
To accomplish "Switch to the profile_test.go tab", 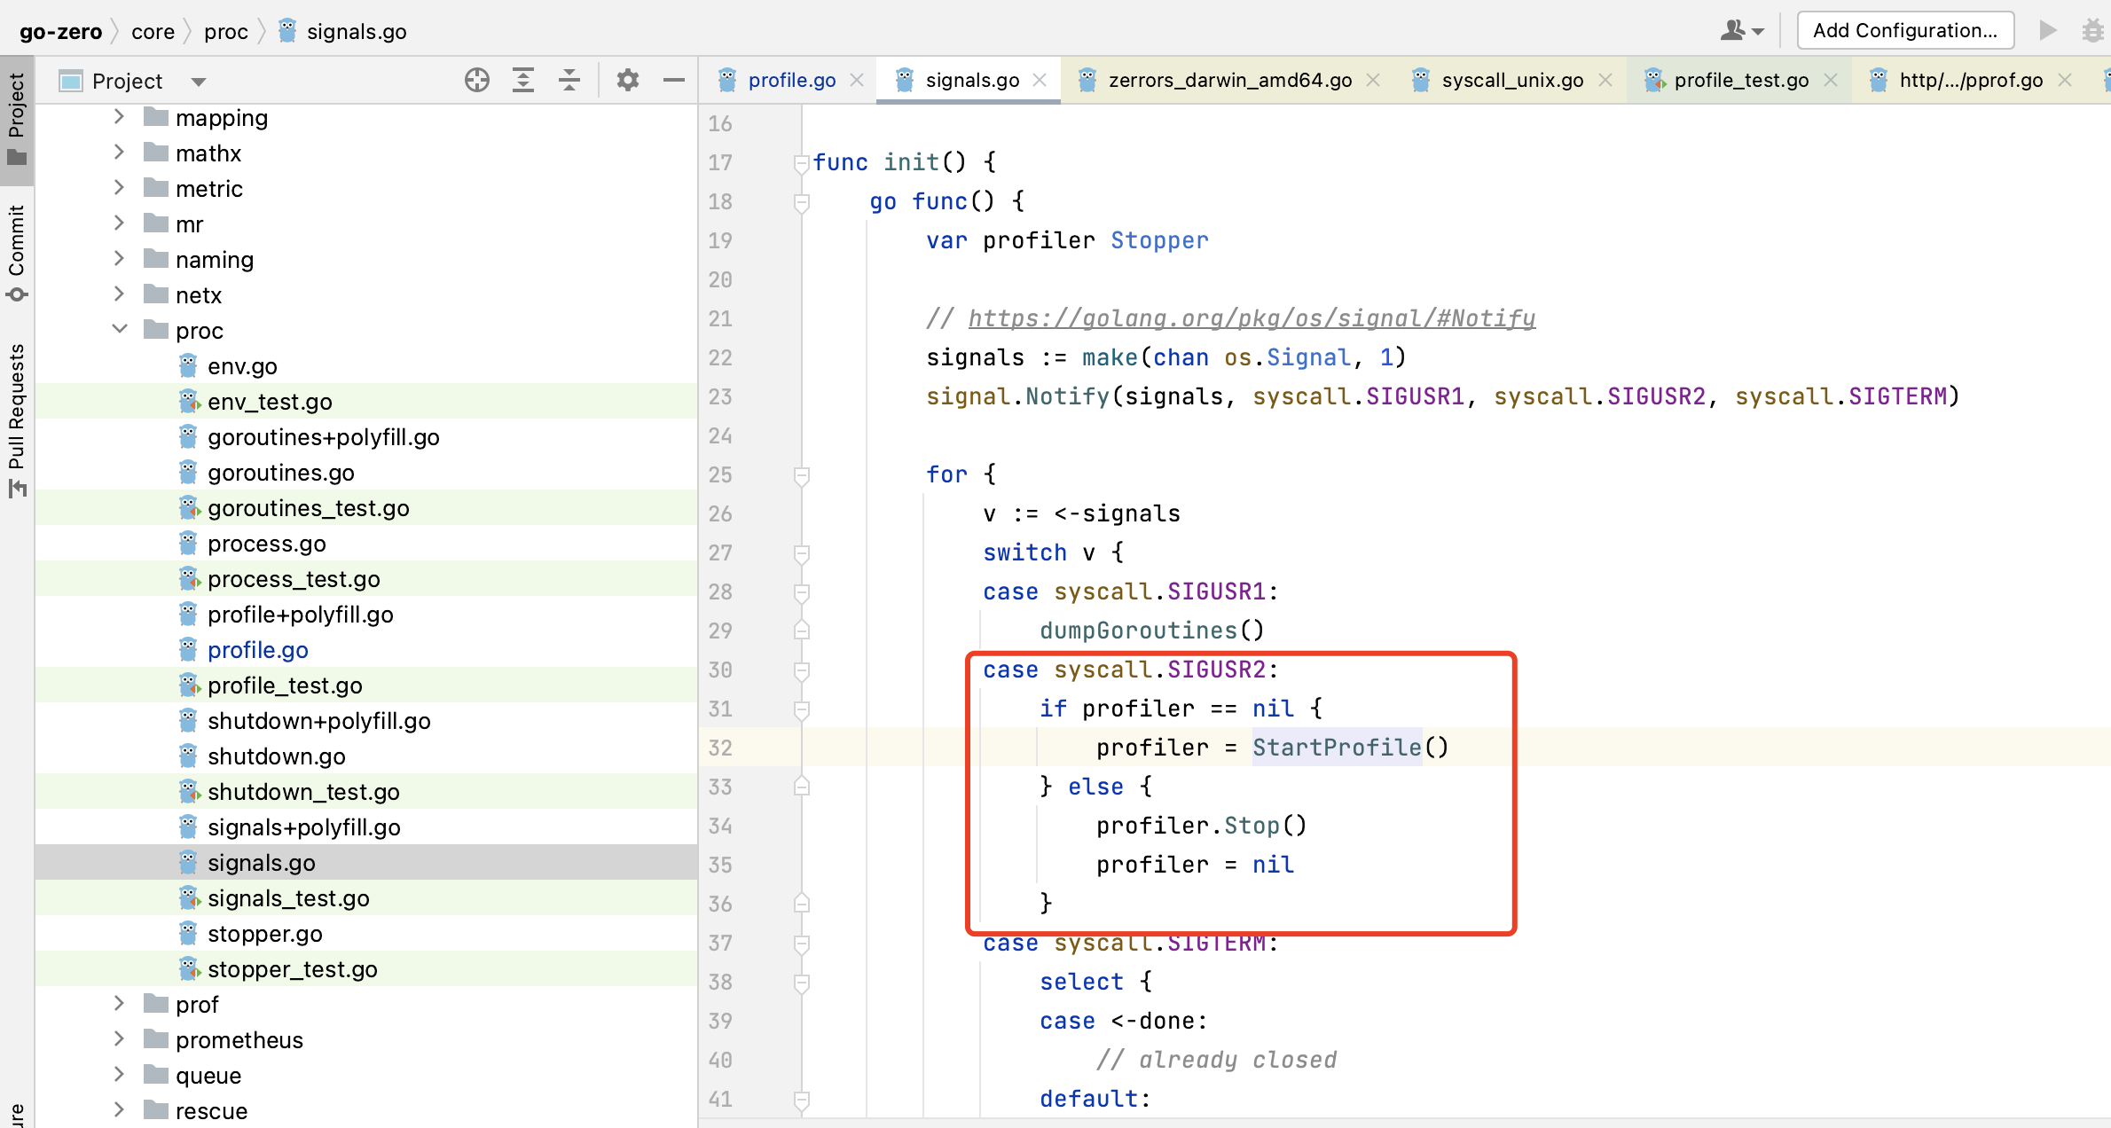I will (x=1741, y=80).
